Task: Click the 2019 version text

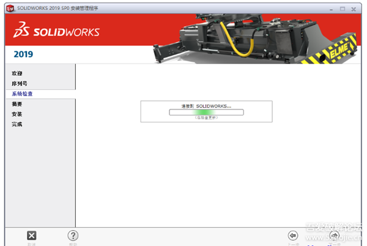Action: pos(23,54)
